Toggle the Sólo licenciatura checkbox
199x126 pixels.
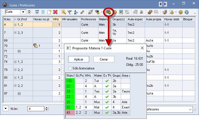(x=70, y=68)
